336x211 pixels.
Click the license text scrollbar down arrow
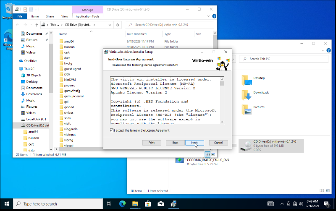click(x=222, y=122)
